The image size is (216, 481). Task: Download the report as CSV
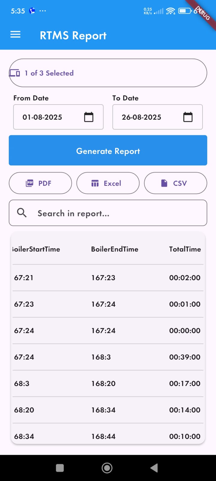coord(175,183)
